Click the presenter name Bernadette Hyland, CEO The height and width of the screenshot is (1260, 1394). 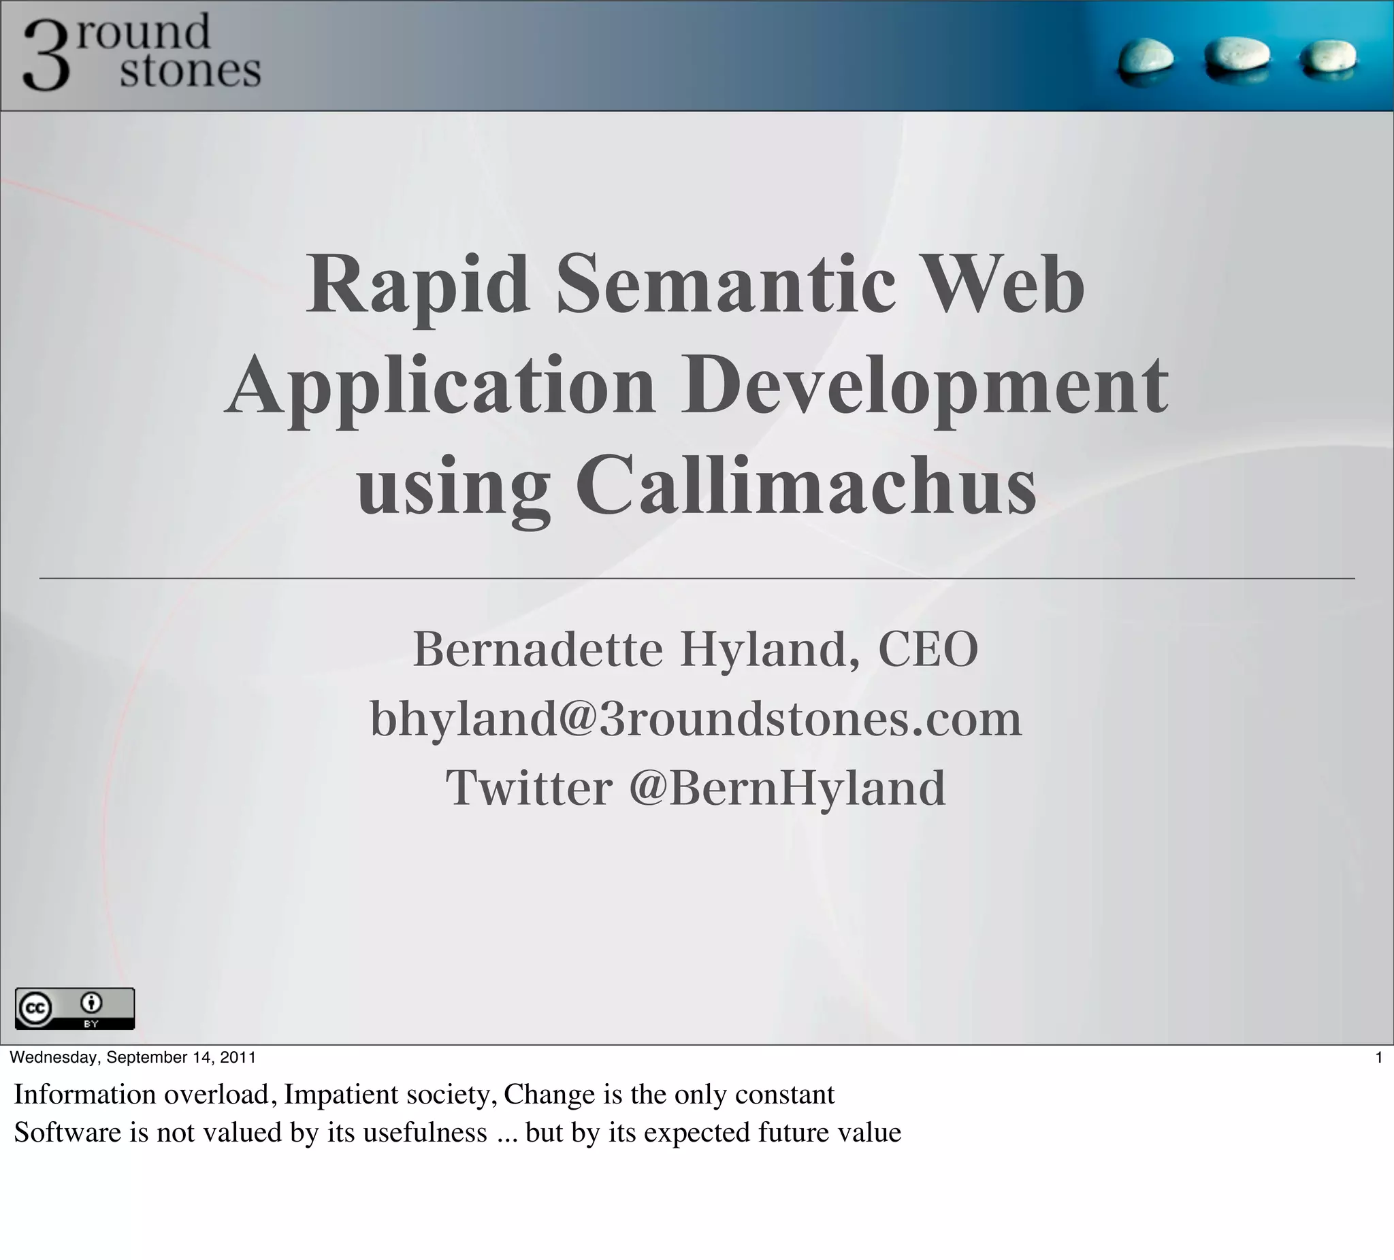696,648
